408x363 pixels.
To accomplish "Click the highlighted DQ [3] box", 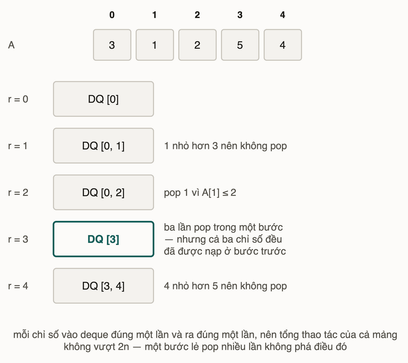I will click(x=103, y=239).
